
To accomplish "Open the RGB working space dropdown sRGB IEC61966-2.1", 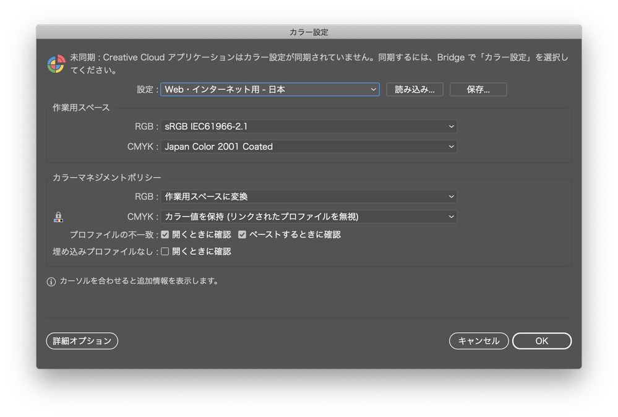I will point(309,126).
